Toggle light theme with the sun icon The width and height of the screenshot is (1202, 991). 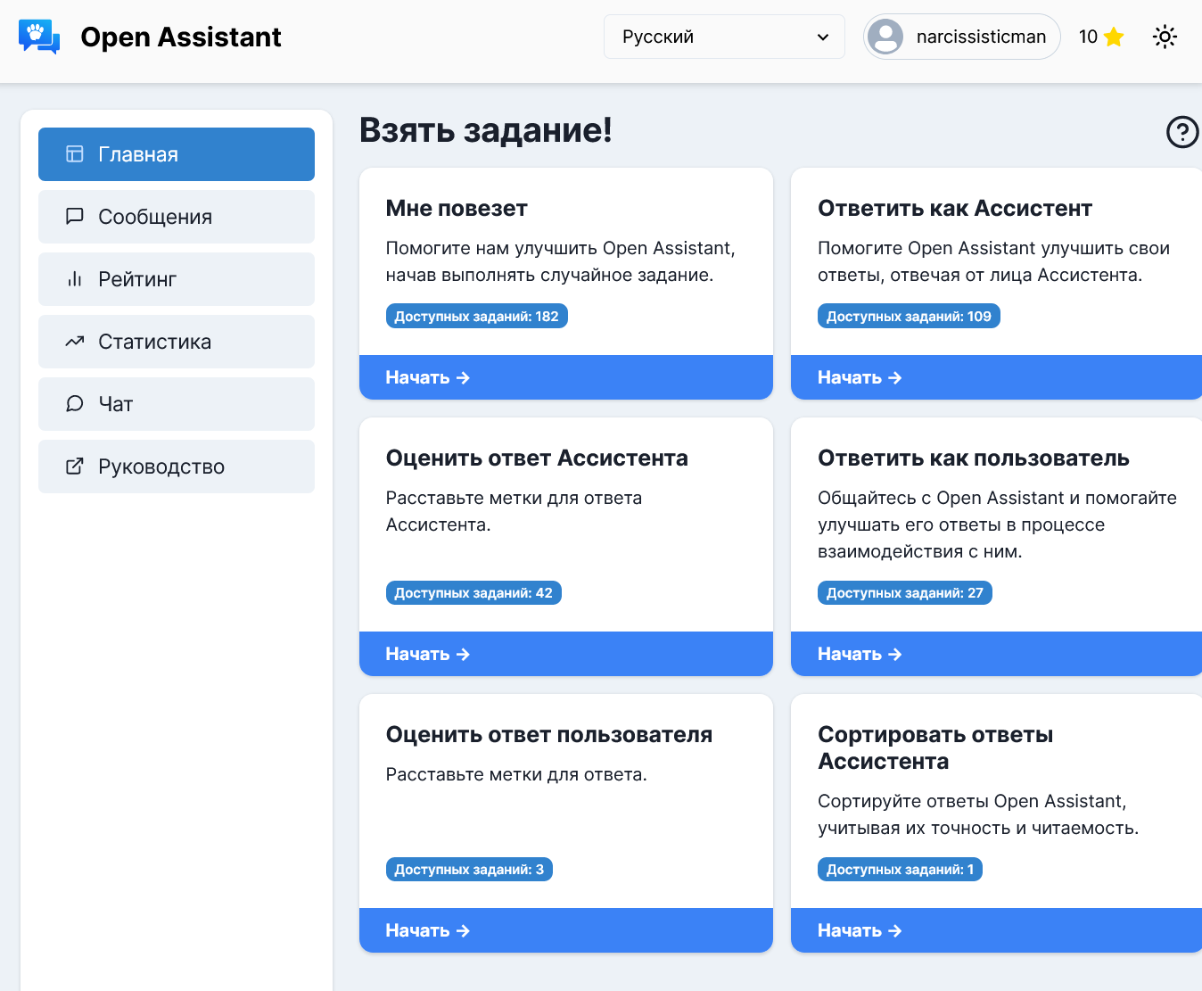click(1165, 37)
